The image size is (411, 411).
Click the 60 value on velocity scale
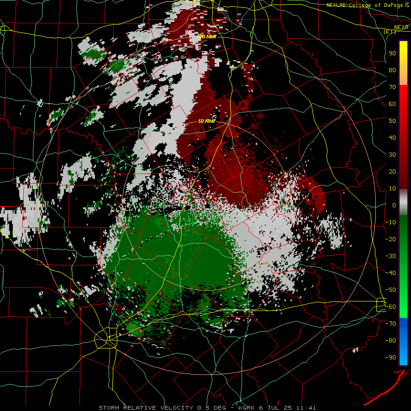(392, 104)
